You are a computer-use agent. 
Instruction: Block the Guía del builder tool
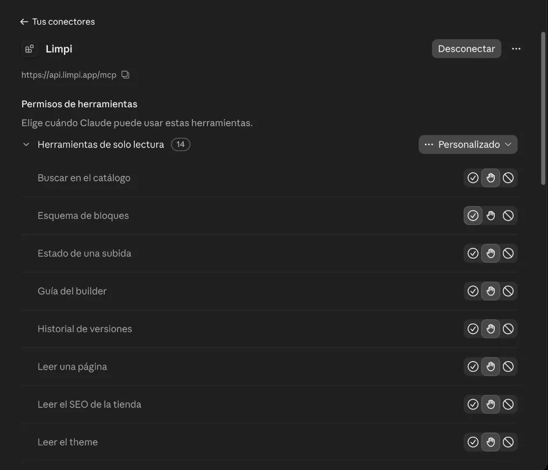tap(508, 291)
